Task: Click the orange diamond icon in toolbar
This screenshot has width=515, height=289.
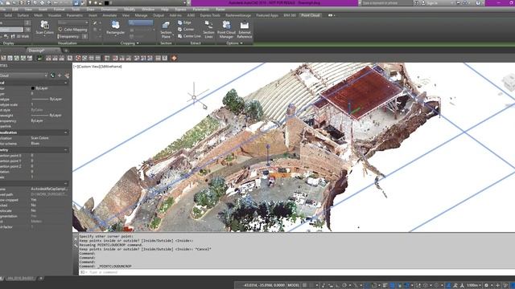Action: click(x=174, y=59)
